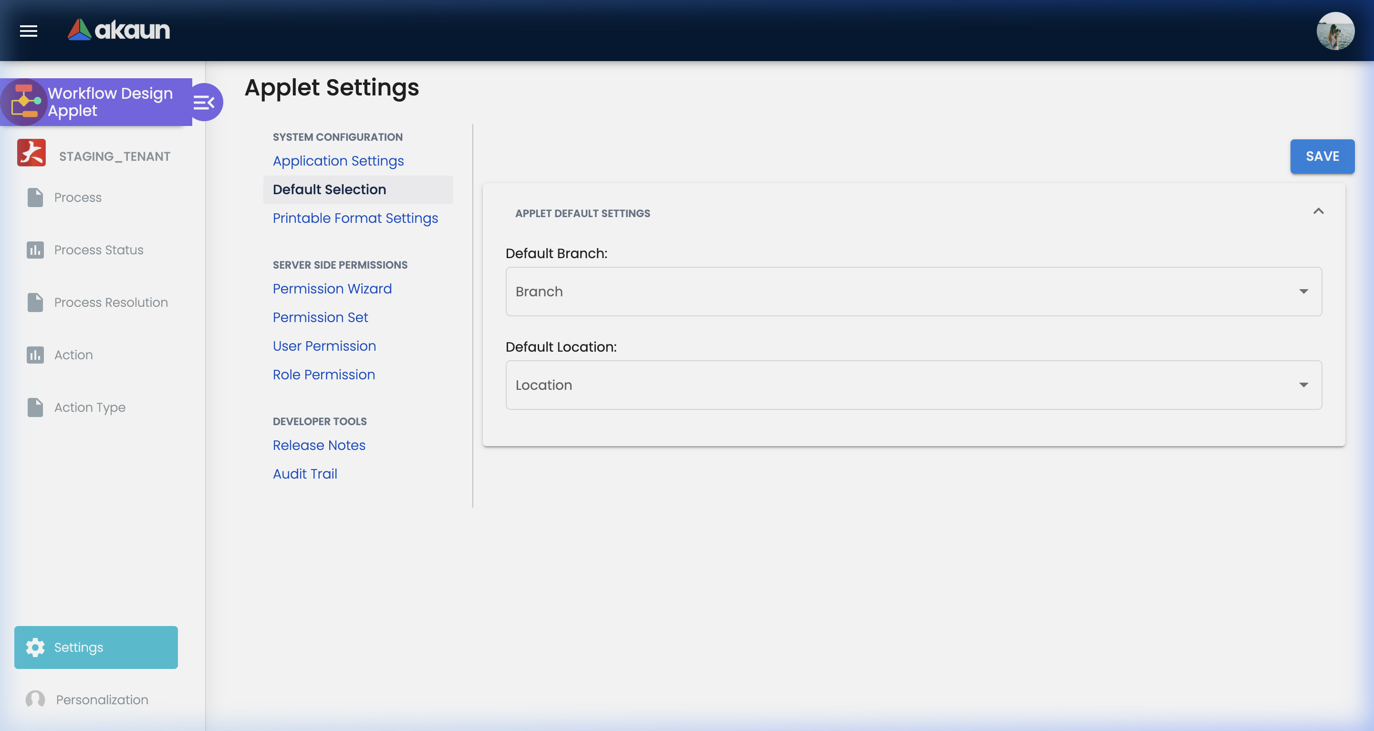Collapse sidebar with the purple toggle icon

204,102
